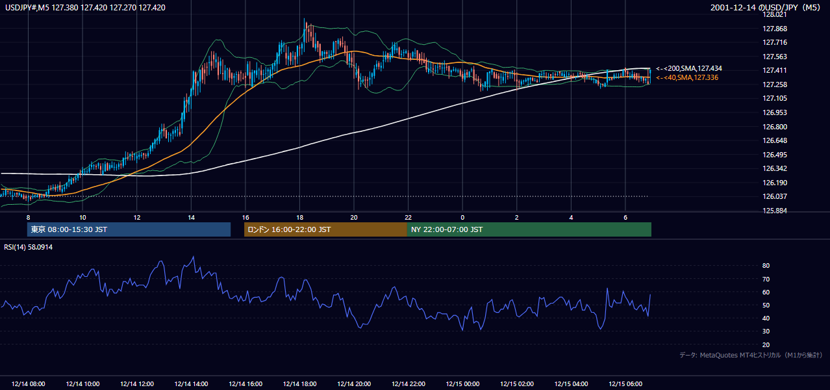Click RSI axis level 40
Viewport: 830px width, 390px height.
coord(766,318)
